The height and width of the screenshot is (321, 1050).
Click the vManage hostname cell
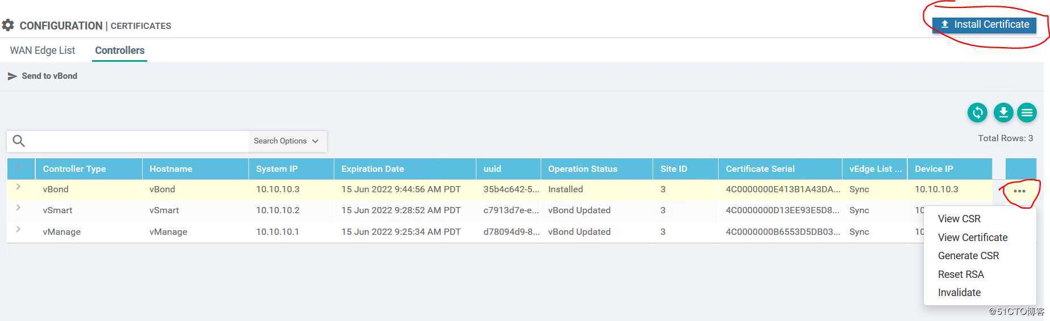coord(168,232)
